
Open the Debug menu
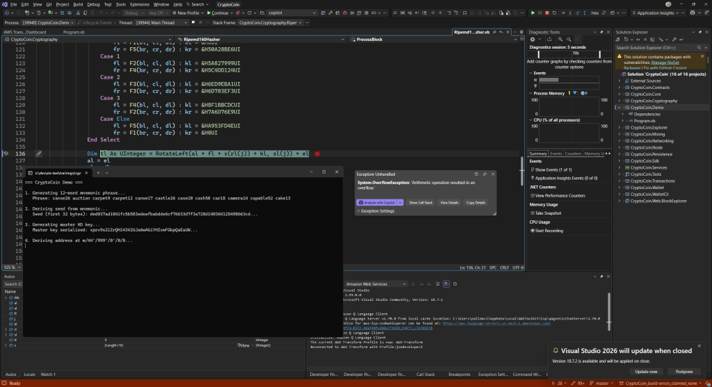(x=93, y=4)
